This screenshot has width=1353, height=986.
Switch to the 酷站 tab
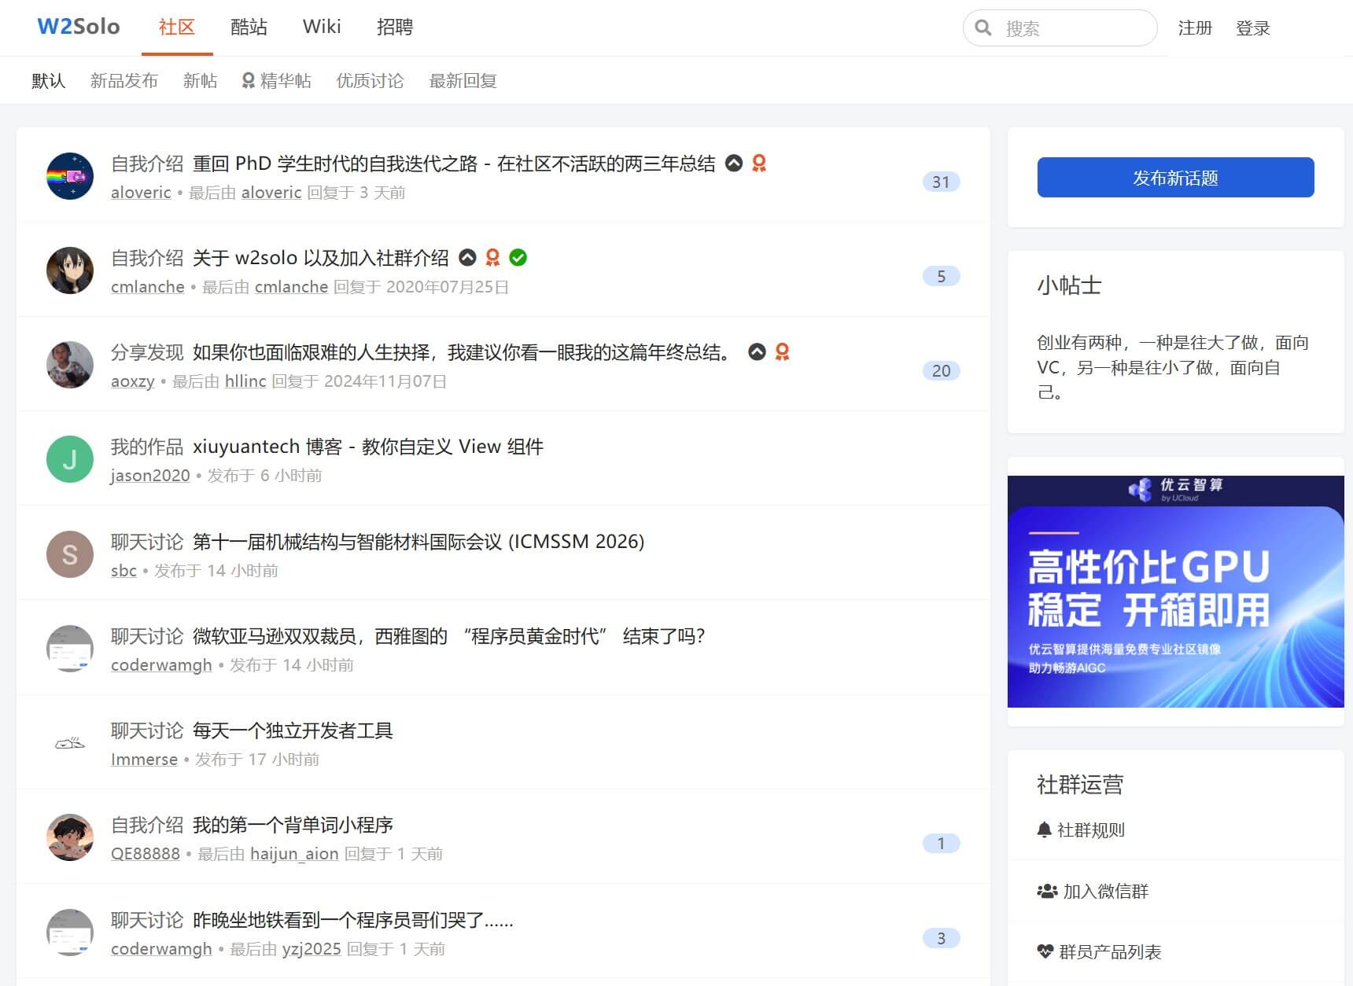click(249, 28)
